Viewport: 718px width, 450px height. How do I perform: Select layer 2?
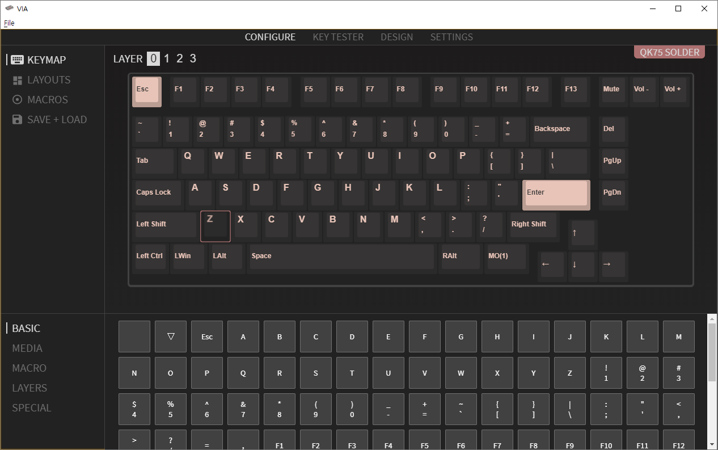pyautogui.click(x=180, y=58)
